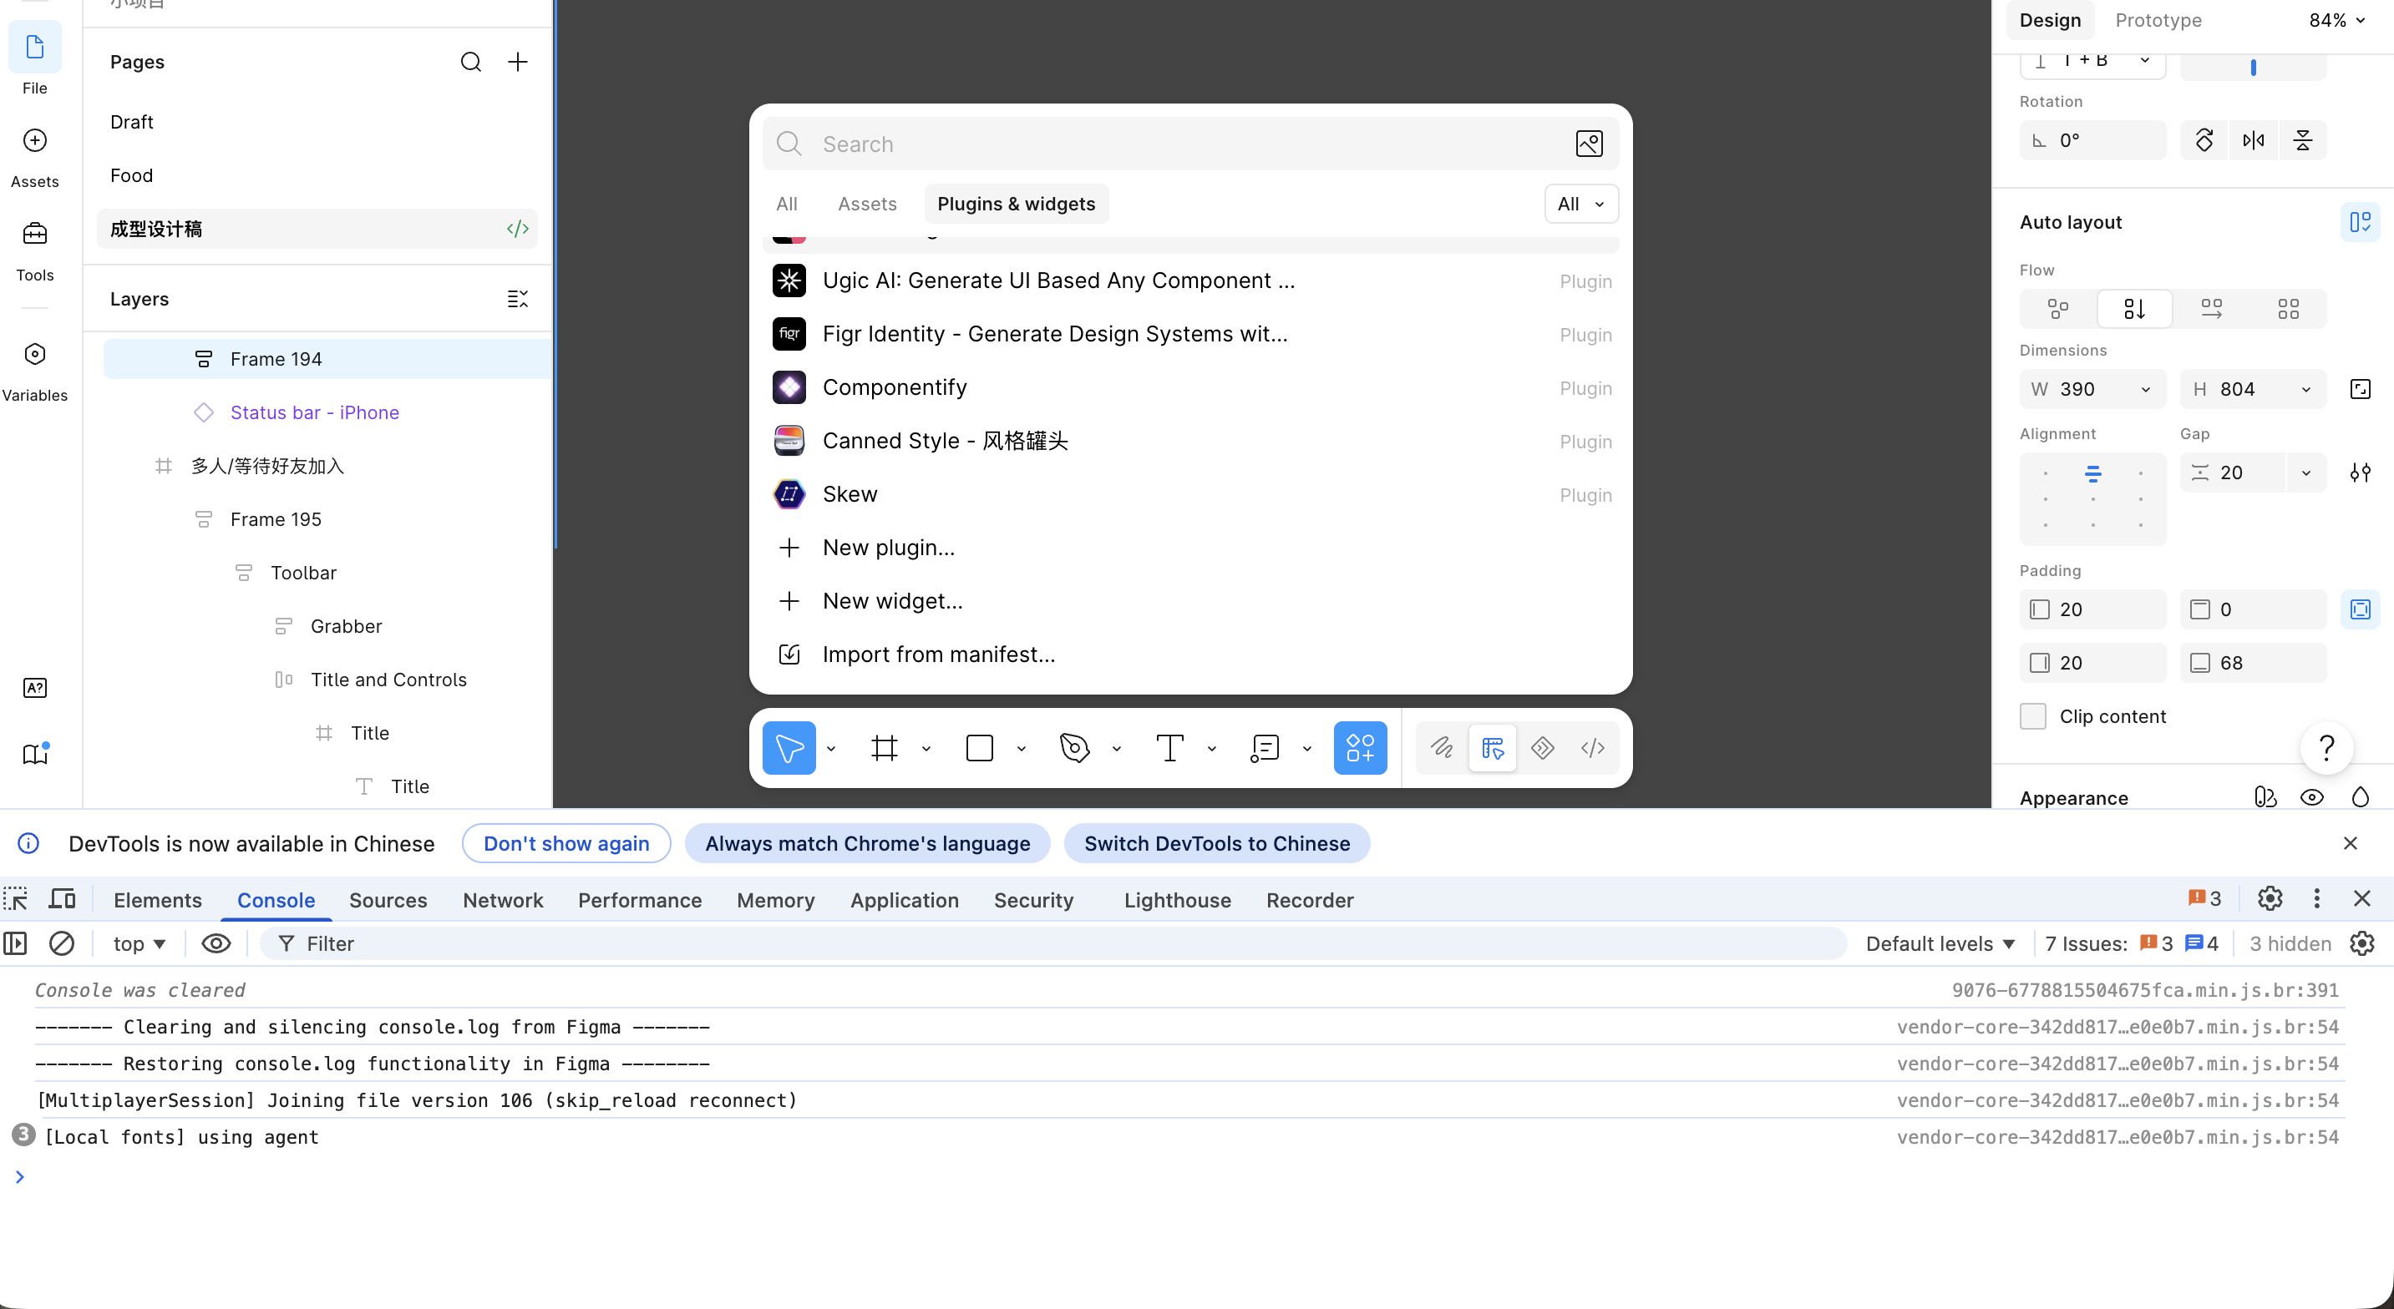The width and height of the screenshot is (2394, 1309).
Task: Open width sizing dropdown next to 390
Action: pyautogui.click(x=2146, y=389)
